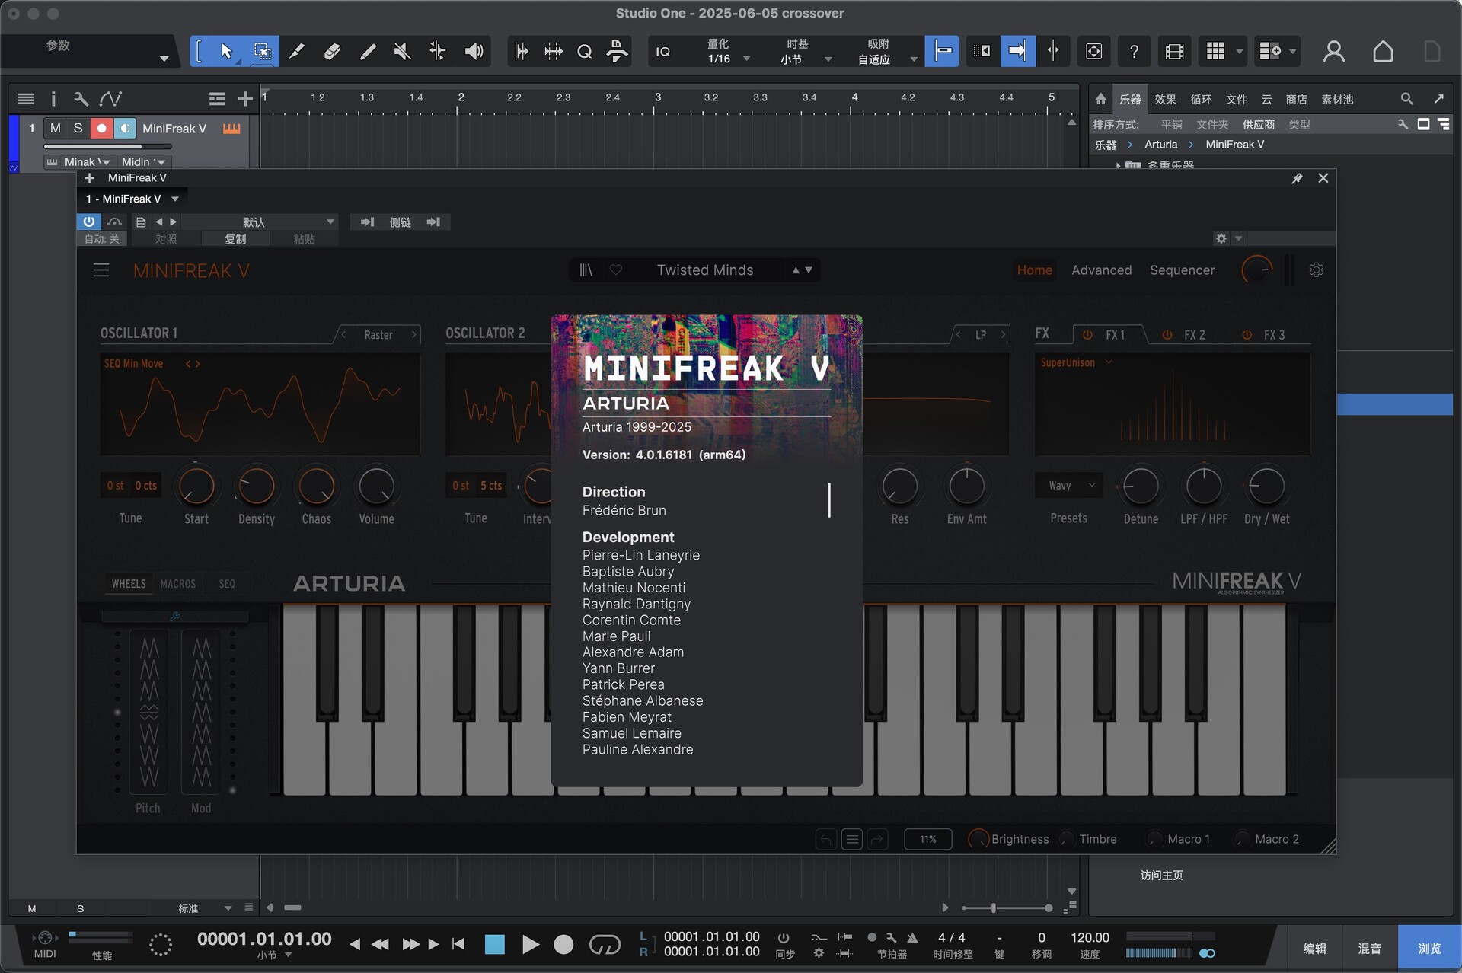Open the Mix (混音) view
1462x973 pixels.
tap(1369, 949)
